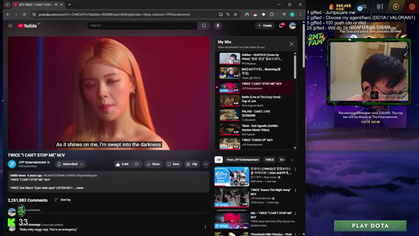This screenshot has height=236, width=419.
Task: Open the Chrome tab search dropdown arrow
Action: tap(7, 5)
